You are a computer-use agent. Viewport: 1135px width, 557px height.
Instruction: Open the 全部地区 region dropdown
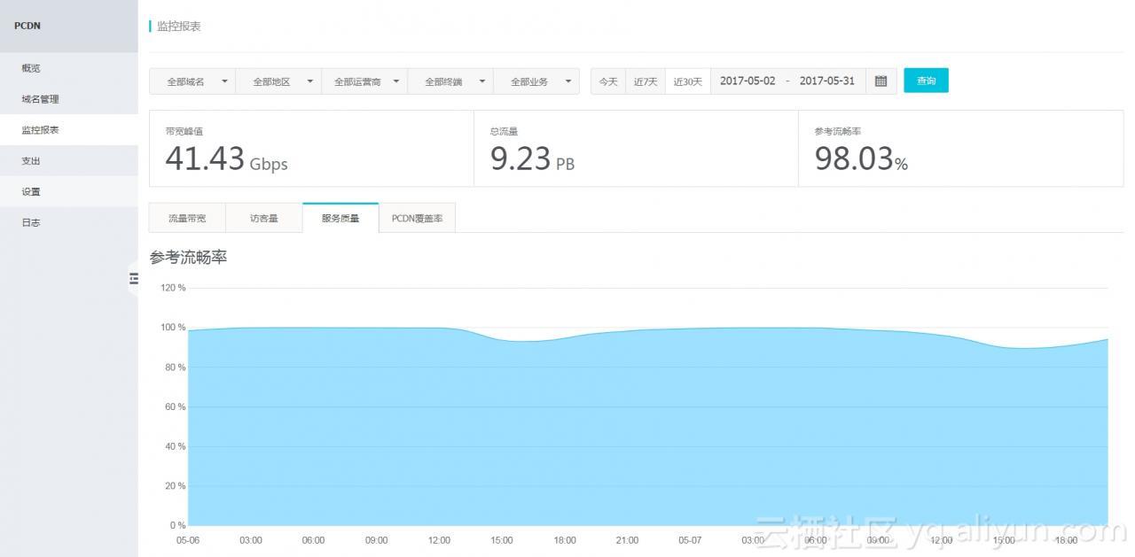point(278,81)
